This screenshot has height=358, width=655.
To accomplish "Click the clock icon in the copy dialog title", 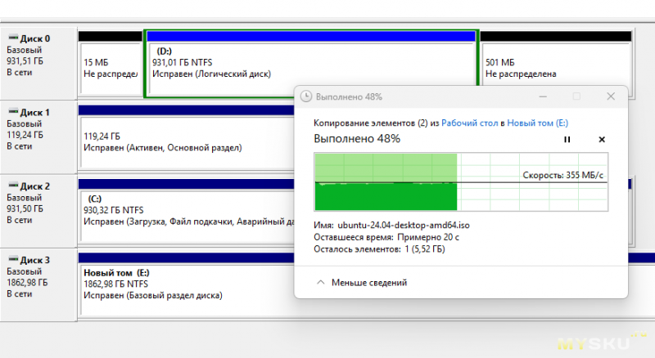I will [305, 96].
